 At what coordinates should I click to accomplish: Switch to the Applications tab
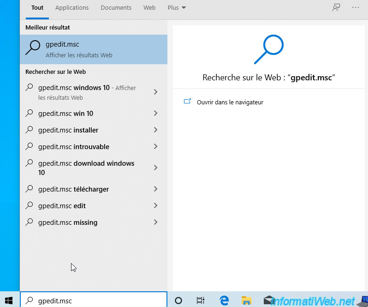tap(72, 8)
